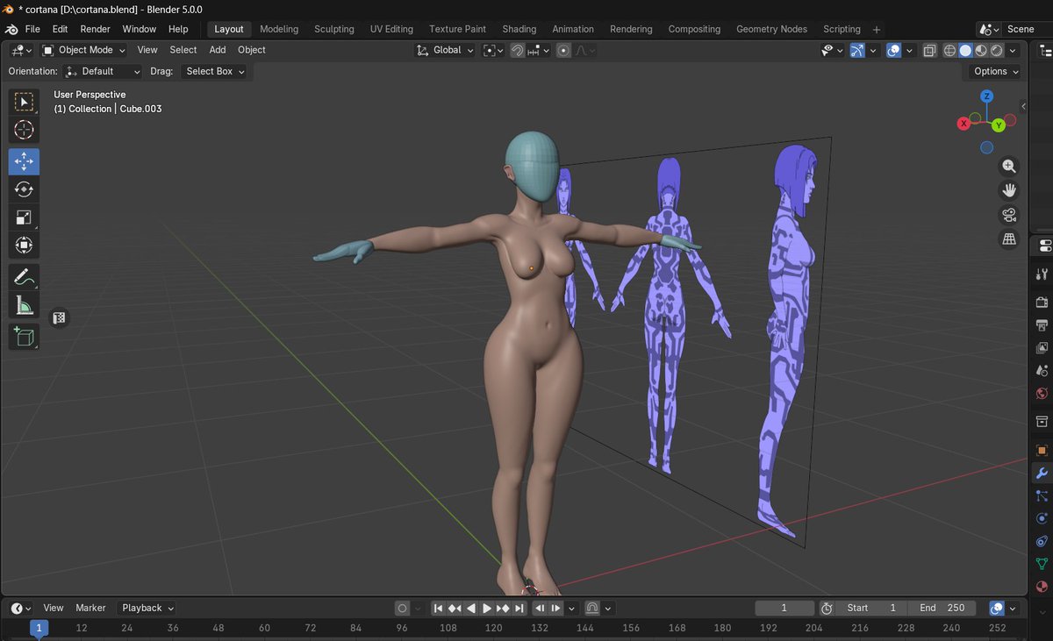Pick the Scale tool
This screenshot has height=641, width=1053.
point(24,217)
